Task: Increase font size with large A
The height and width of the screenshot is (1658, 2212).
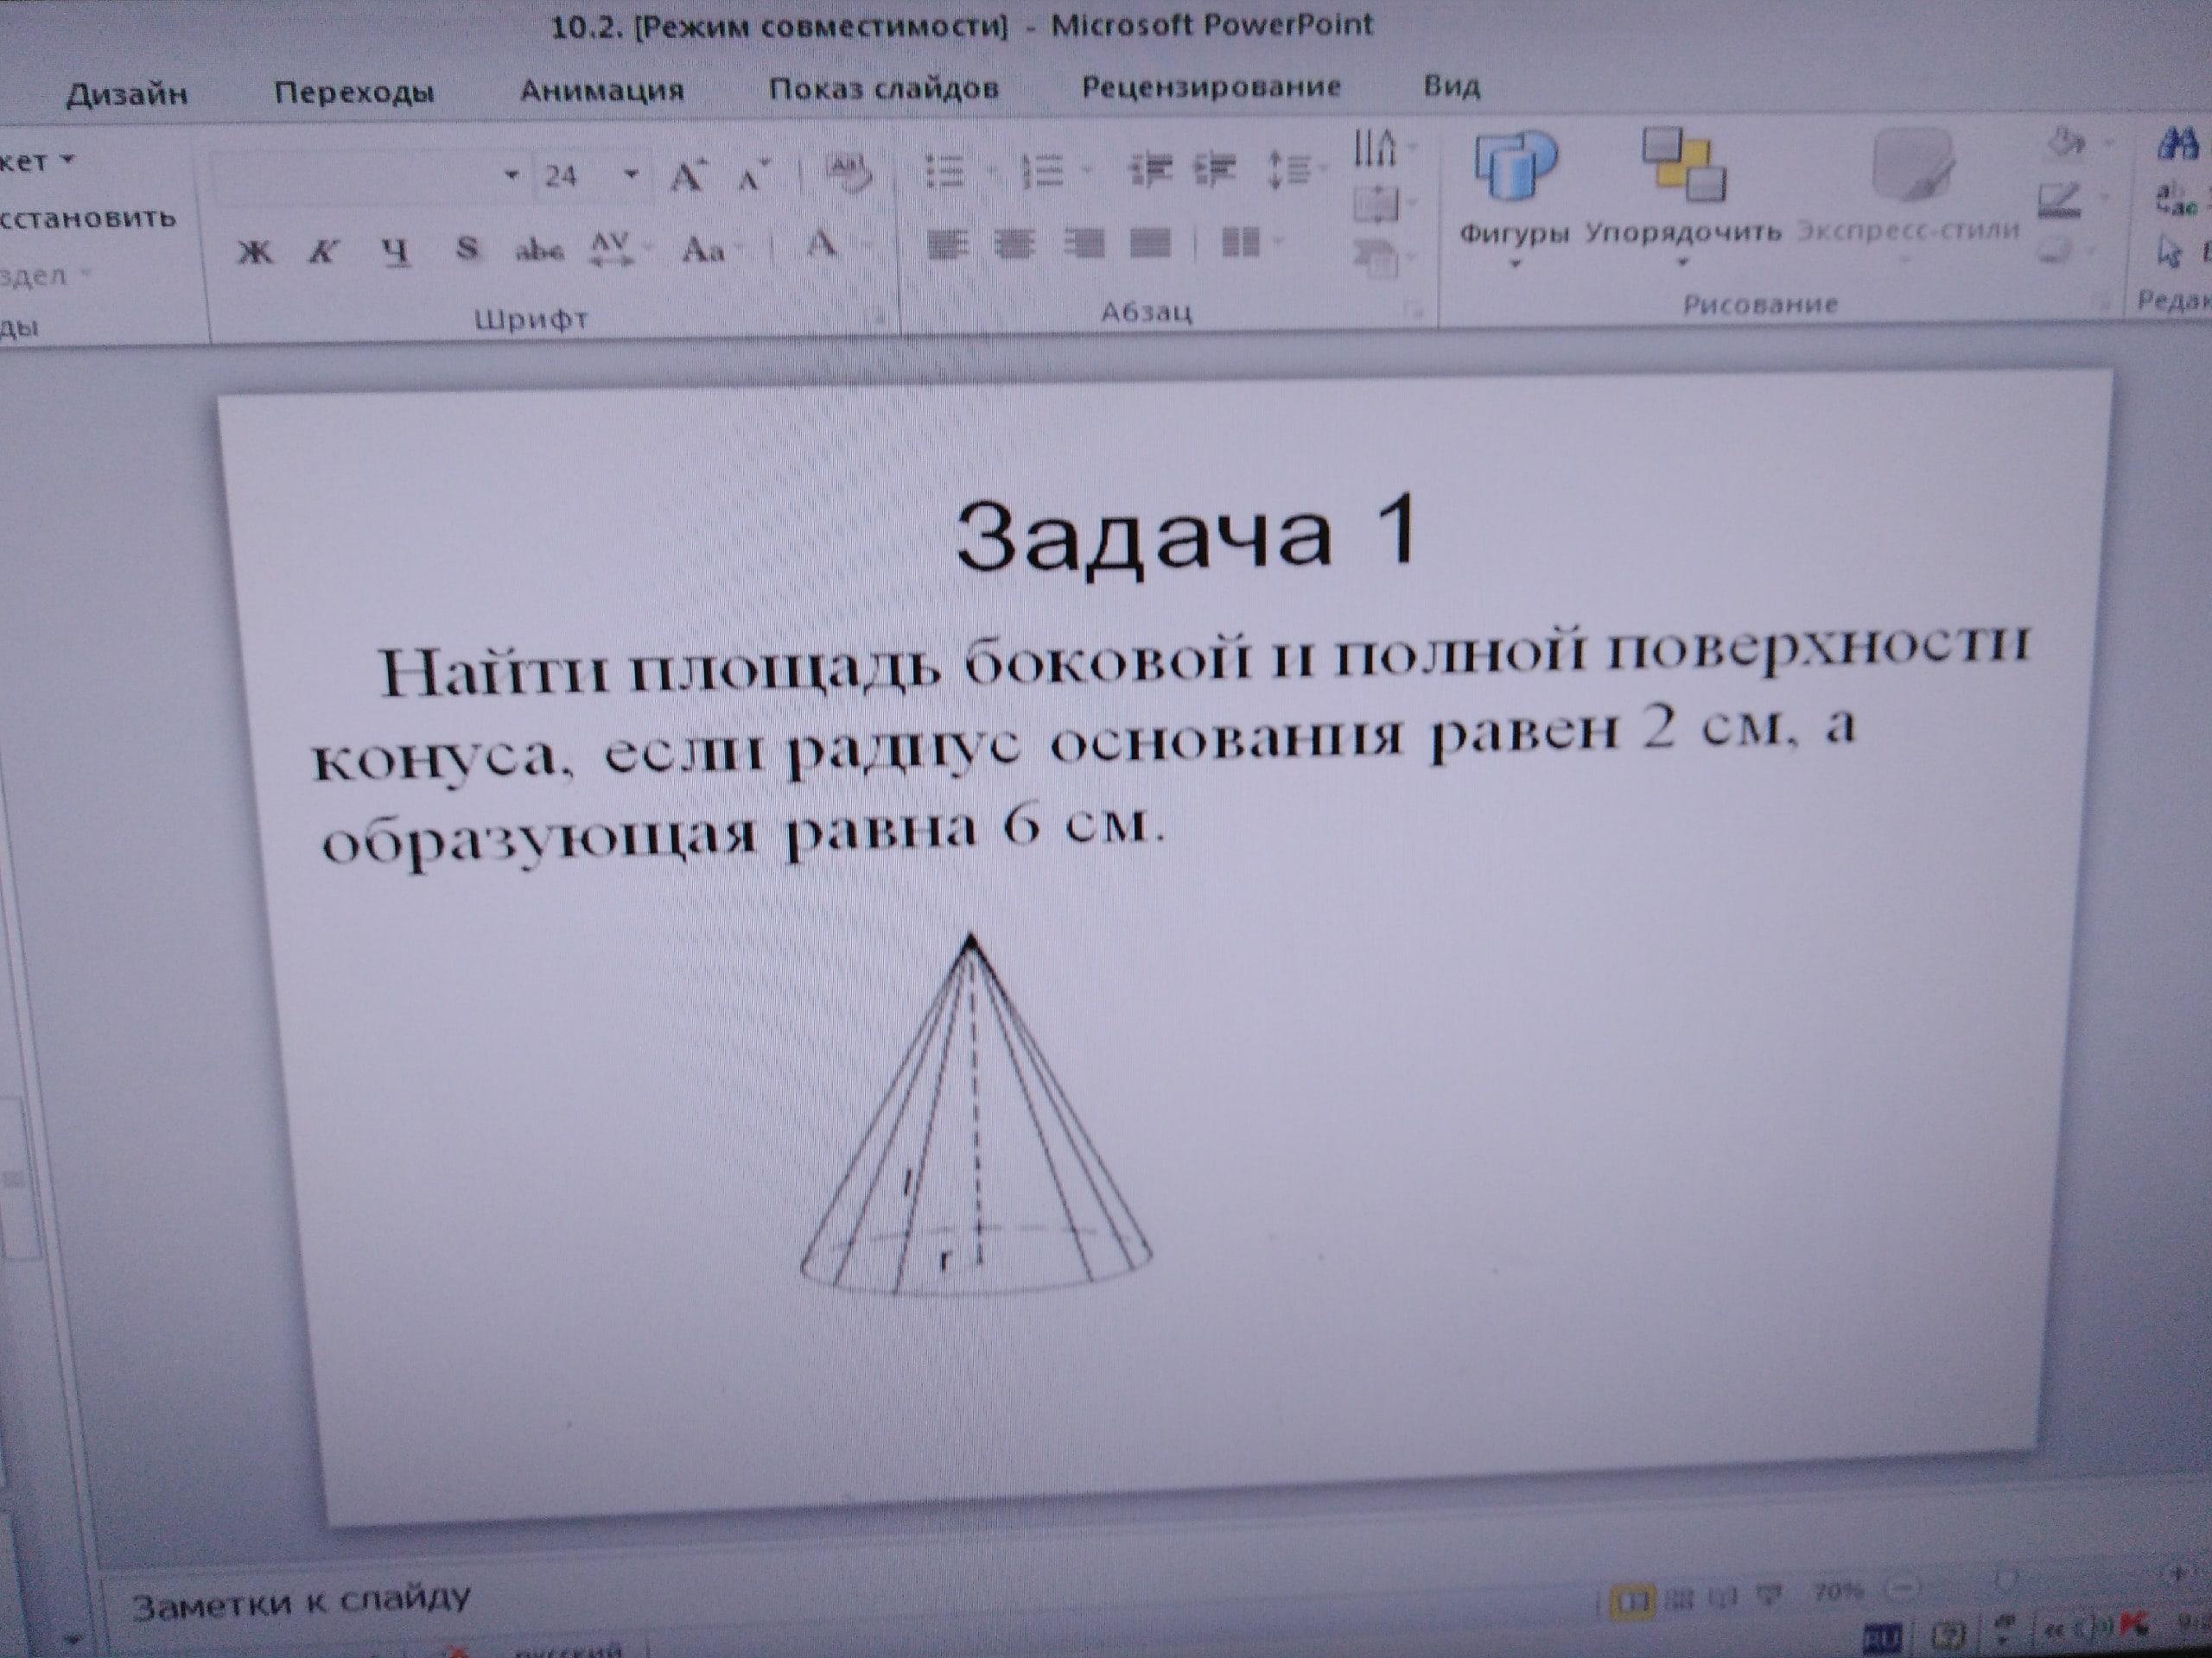Action: (688, 179)
